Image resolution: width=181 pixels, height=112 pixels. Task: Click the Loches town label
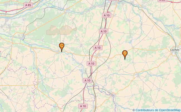(175, 50)
